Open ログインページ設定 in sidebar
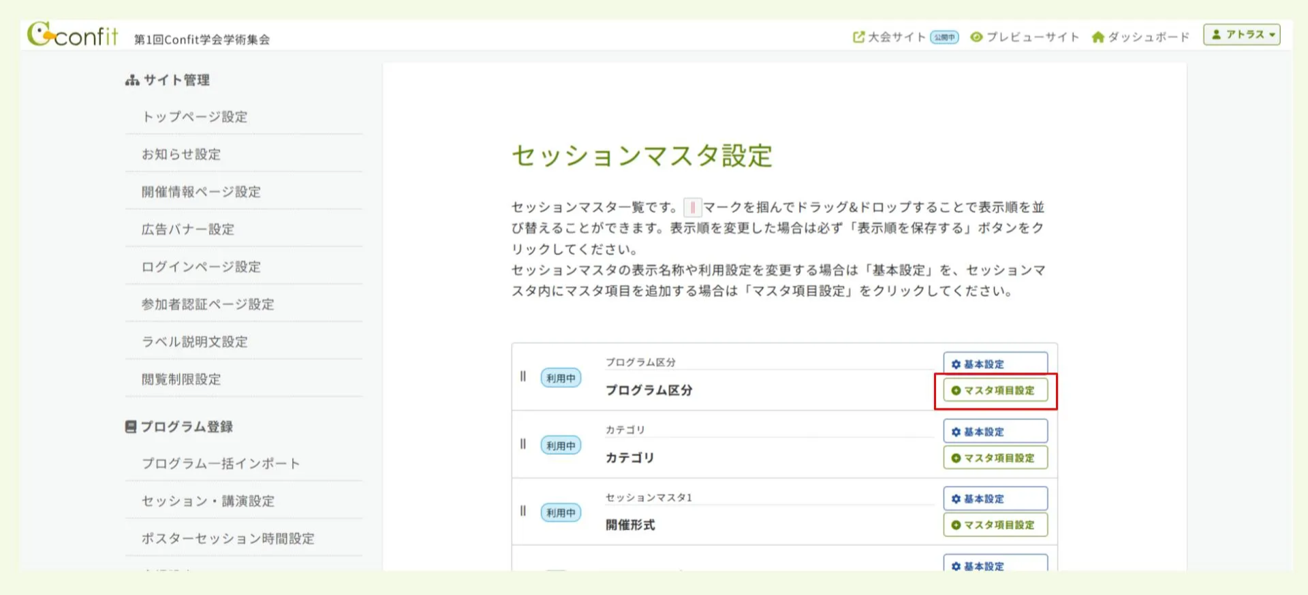The width and height of the screenshot is (1308, 595). [201, 266]
